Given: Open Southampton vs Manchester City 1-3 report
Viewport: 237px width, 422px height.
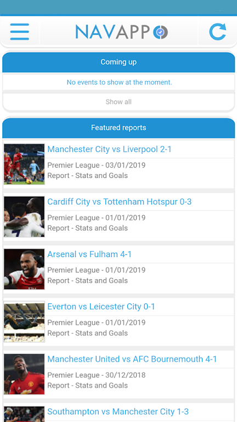Looking at the screenshot, I should pos(118,412).
